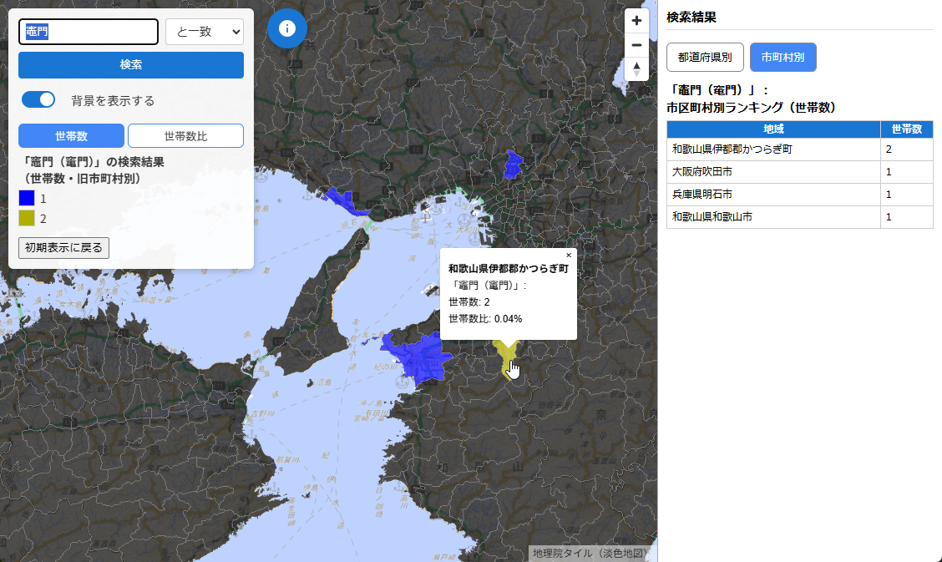Click the 地域 table header
The height and width of the screenshot is (562, 942).
774,129
